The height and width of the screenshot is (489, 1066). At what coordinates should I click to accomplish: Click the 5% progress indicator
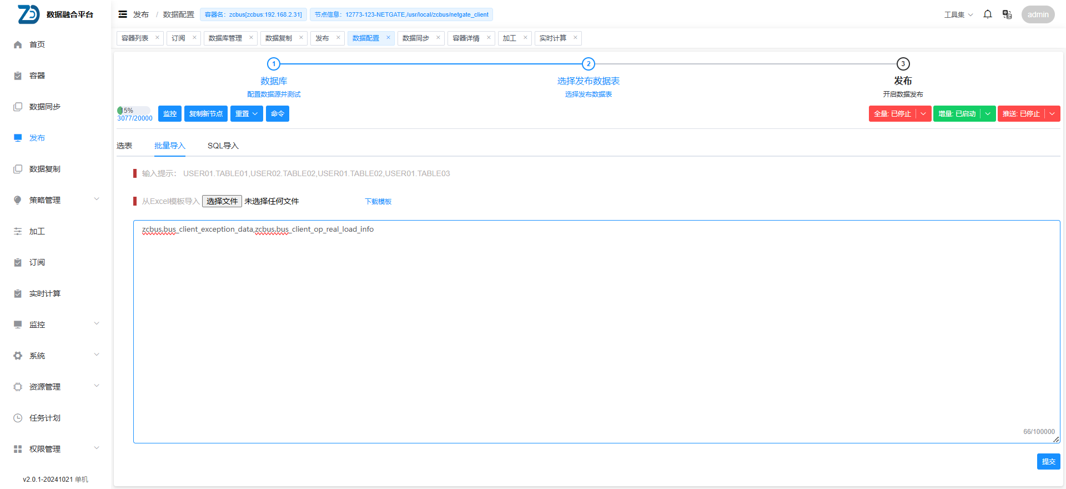coord(133,111)
